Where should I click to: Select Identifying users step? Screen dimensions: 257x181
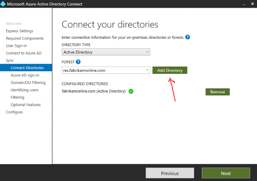click(24, 90)
